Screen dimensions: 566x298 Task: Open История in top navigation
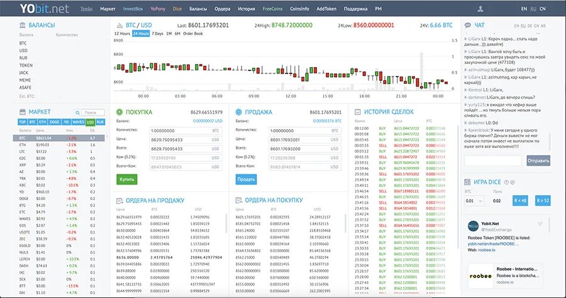[x=246, y=9]
